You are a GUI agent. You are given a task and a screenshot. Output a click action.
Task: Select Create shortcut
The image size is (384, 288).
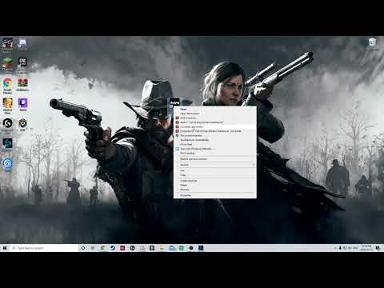coord(215,181)
